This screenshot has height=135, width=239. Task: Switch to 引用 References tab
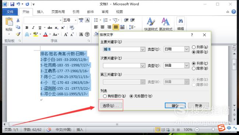point(76,12)
